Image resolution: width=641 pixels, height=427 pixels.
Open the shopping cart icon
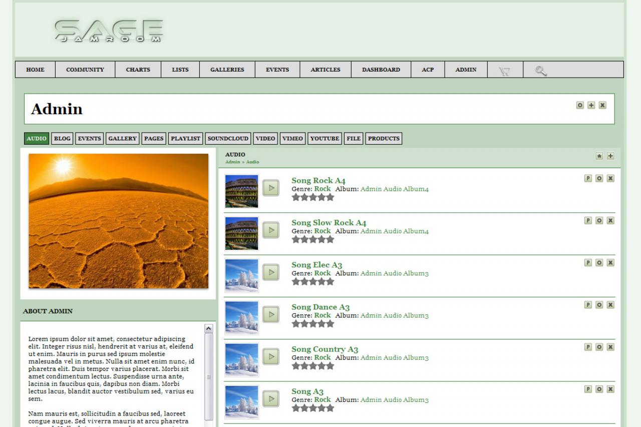[504, 71]
